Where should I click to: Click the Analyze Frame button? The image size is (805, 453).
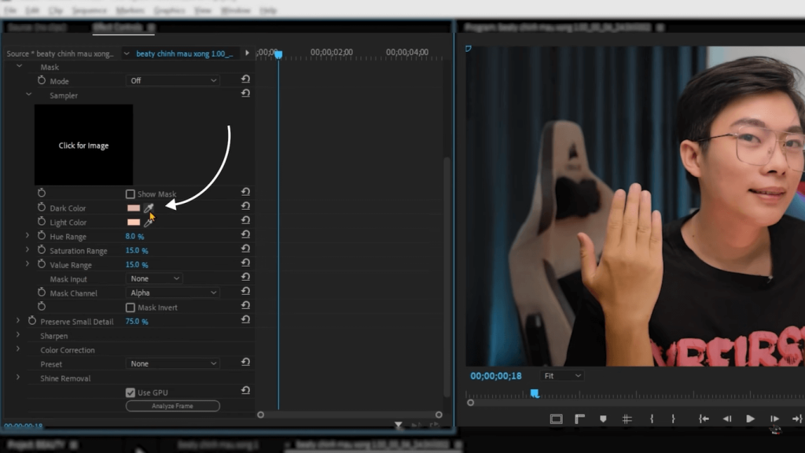pyautogui.click(x=172, y=406)
